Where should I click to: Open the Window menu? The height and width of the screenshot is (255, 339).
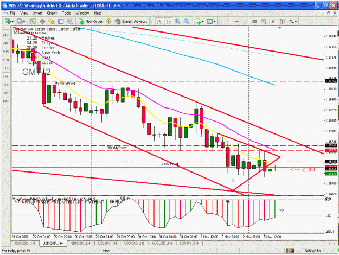(82, 13)
